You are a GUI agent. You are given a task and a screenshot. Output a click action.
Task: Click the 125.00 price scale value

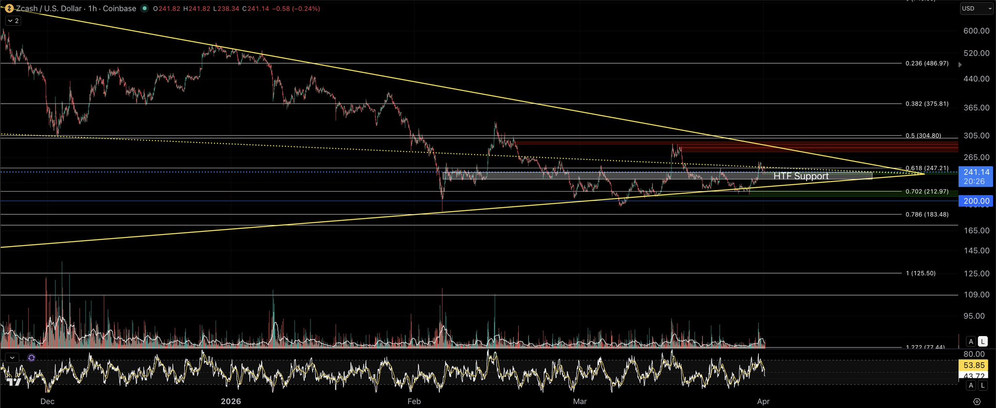tap(977, 273)
